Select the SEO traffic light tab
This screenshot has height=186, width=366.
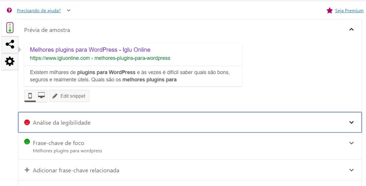coord(10,27)
